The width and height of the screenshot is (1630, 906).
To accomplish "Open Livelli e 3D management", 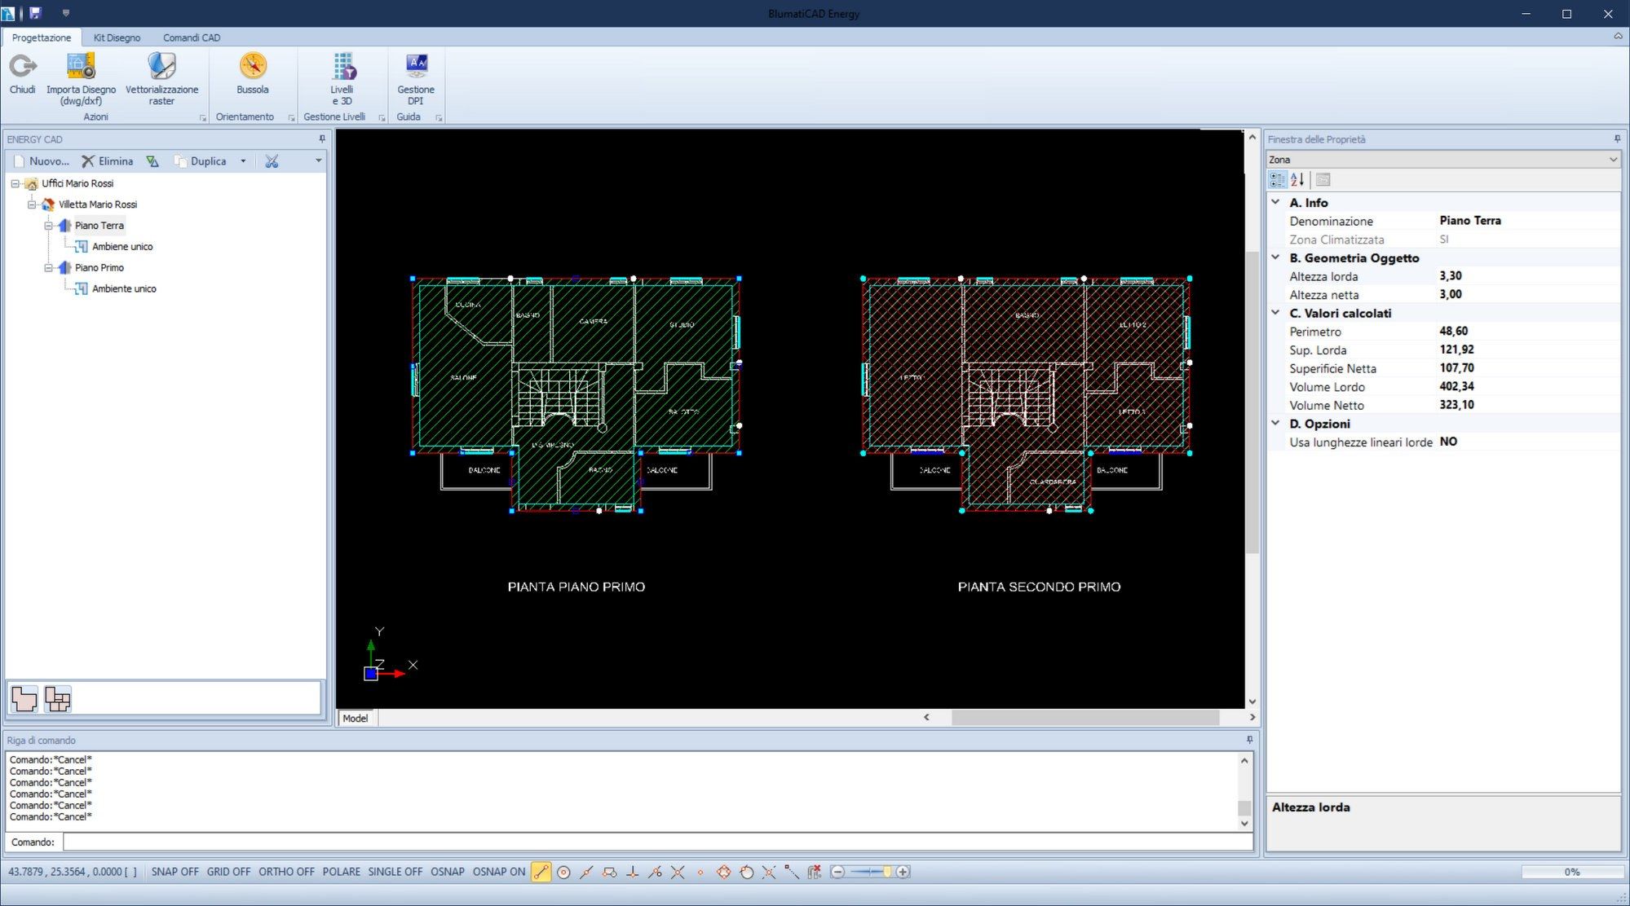I will point(342,77).
